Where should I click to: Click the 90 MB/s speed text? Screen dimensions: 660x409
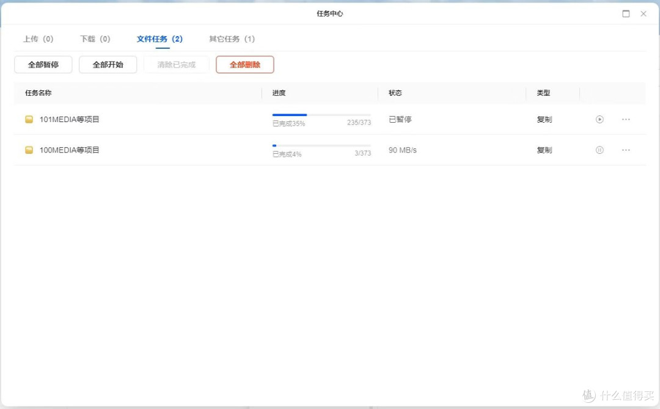click(x=402, y=150)
